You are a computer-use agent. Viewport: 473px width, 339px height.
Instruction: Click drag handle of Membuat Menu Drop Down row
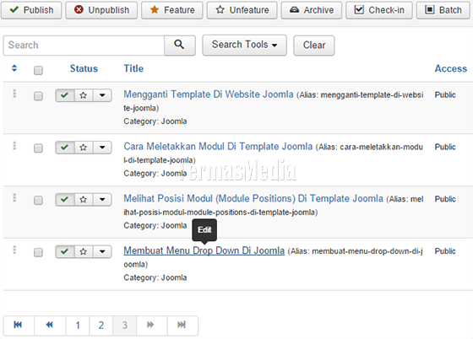pyautogui.click(x=14, y=250)
